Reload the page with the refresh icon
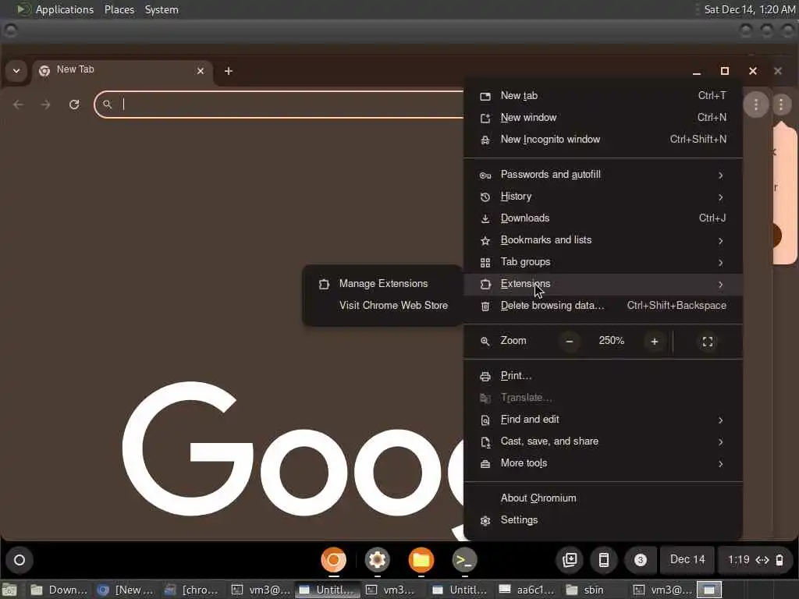The width and height of the screenshot is (799, 599). (x=74, y=105)
